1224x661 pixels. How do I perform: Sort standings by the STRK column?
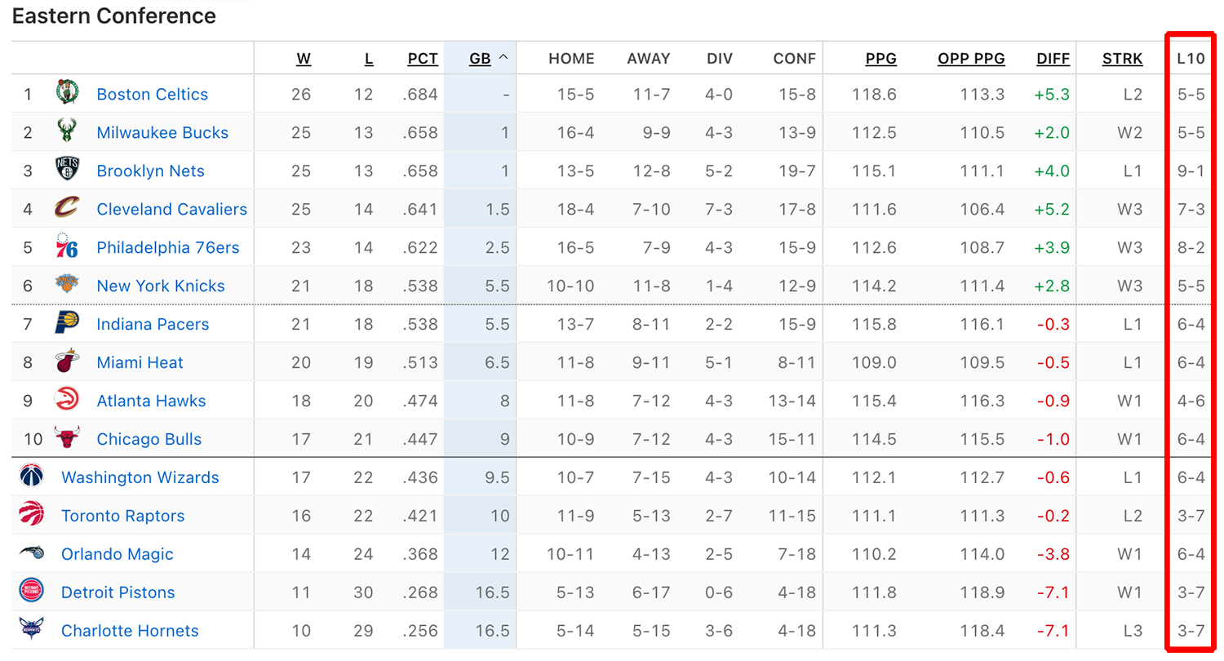coord(1122,58)
